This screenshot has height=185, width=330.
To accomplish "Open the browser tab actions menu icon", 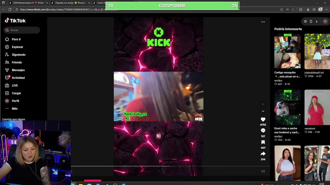I will pyautogui.click(x=3, y=3).
